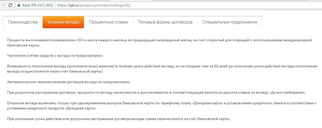Show the Специальные предложения tab
Screen dimensions: 322x128
coord(230,22)
